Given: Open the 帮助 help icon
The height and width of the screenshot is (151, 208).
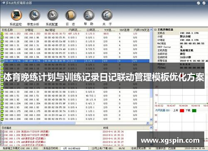Looking at the screenshot, I should [x=89, y=15].
